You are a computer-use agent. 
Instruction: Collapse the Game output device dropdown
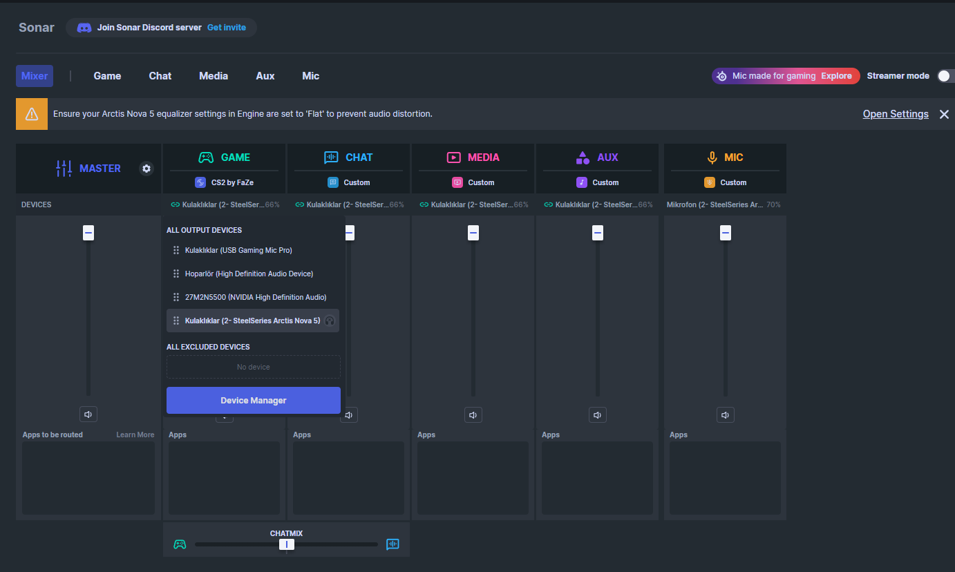point(225,204)
